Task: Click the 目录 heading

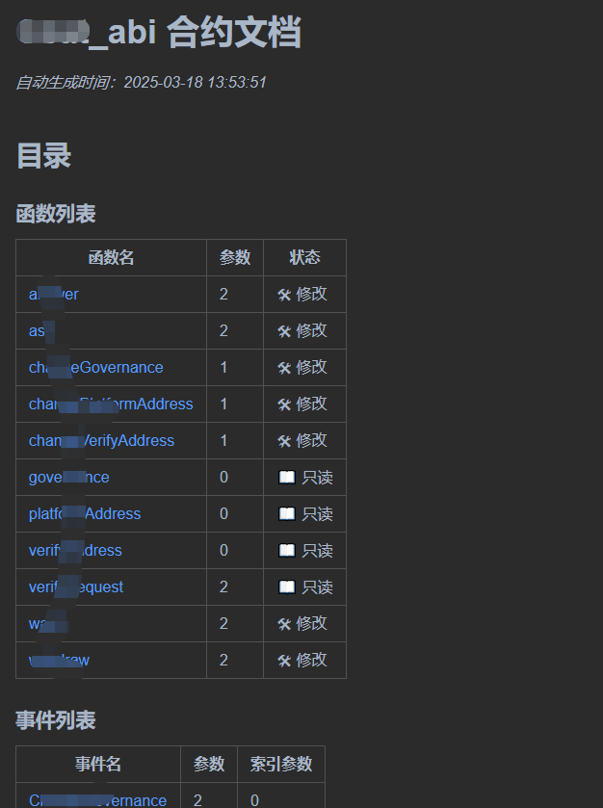Action: [x=43, y=156]
